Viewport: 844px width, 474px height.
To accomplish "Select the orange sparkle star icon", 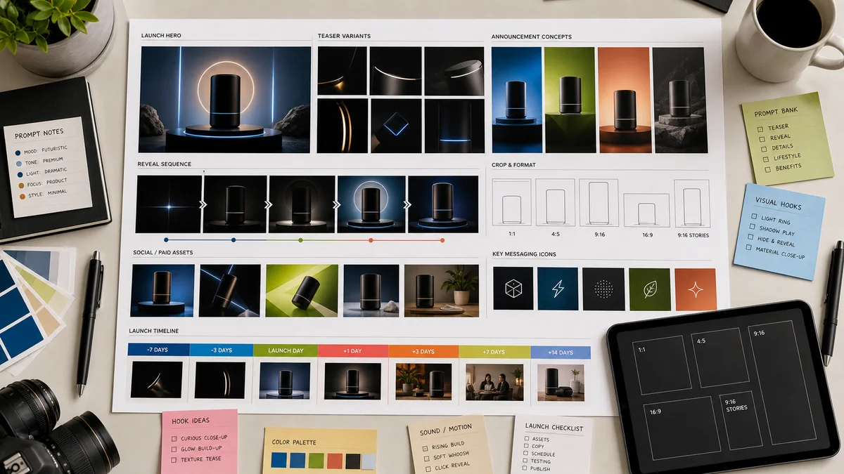I will (x=695, y=289).
